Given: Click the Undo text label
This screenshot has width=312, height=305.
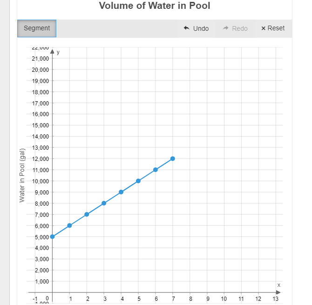Looking at the screenshot, I should pos(201,28).
